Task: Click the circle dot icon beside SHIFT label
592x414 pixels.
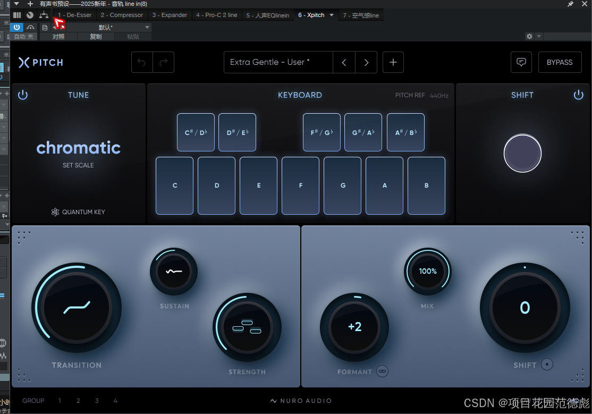Action: tap(547, 365)
